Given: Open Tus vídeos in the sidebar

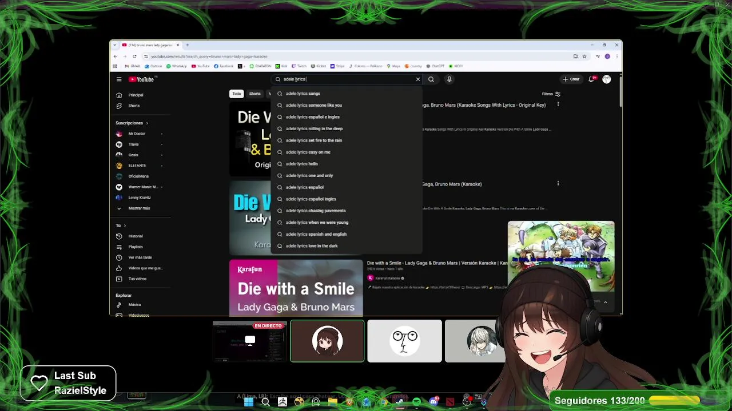Looking at the screenshot, I should [137, 279].
